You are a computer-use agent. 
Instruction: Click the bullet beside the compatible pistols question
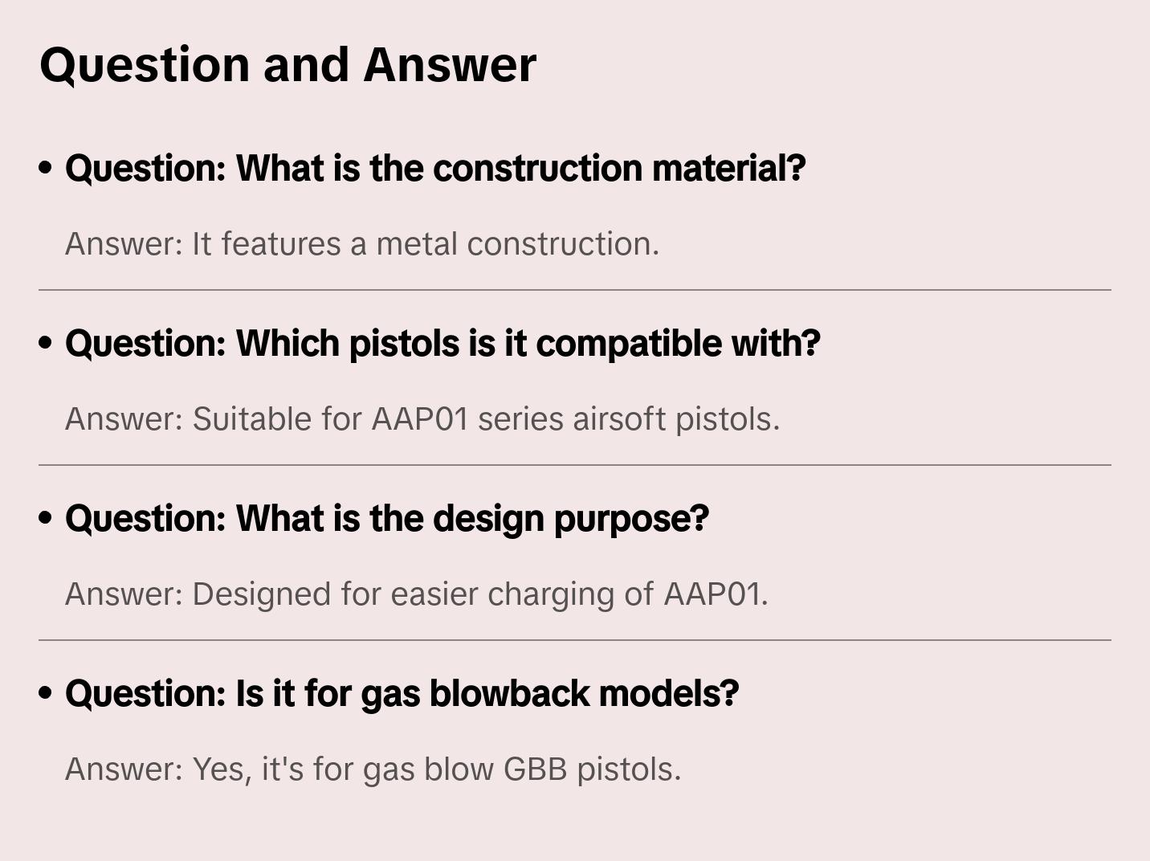pyautogui.click(x=46, y=344)
